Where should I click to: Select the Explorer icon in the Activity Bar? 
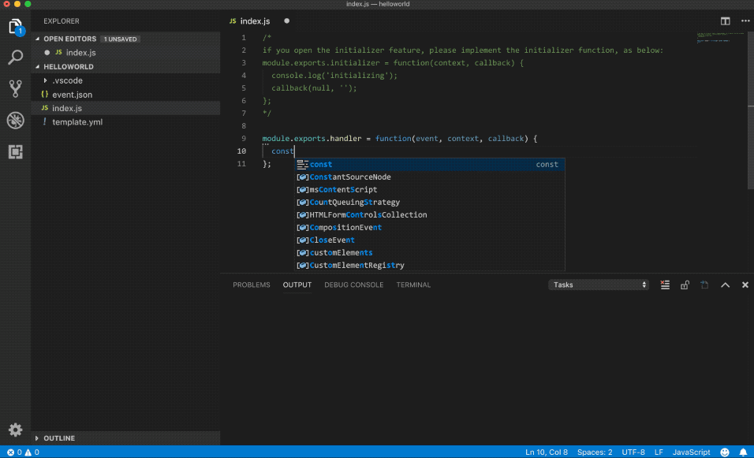pyautogui.click(x=15, y=25)
